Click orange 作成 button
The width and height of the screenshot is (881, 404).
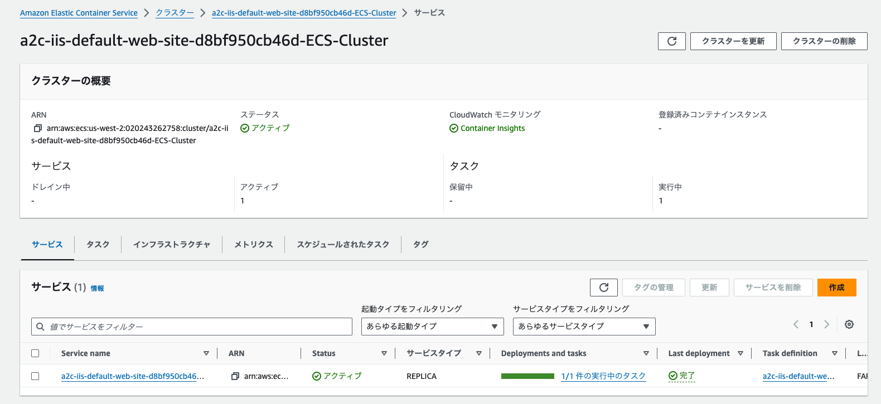click(837, 288)
